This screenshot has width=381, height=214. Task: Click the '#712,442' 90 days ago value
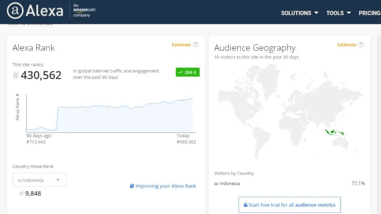click(36, 142)
